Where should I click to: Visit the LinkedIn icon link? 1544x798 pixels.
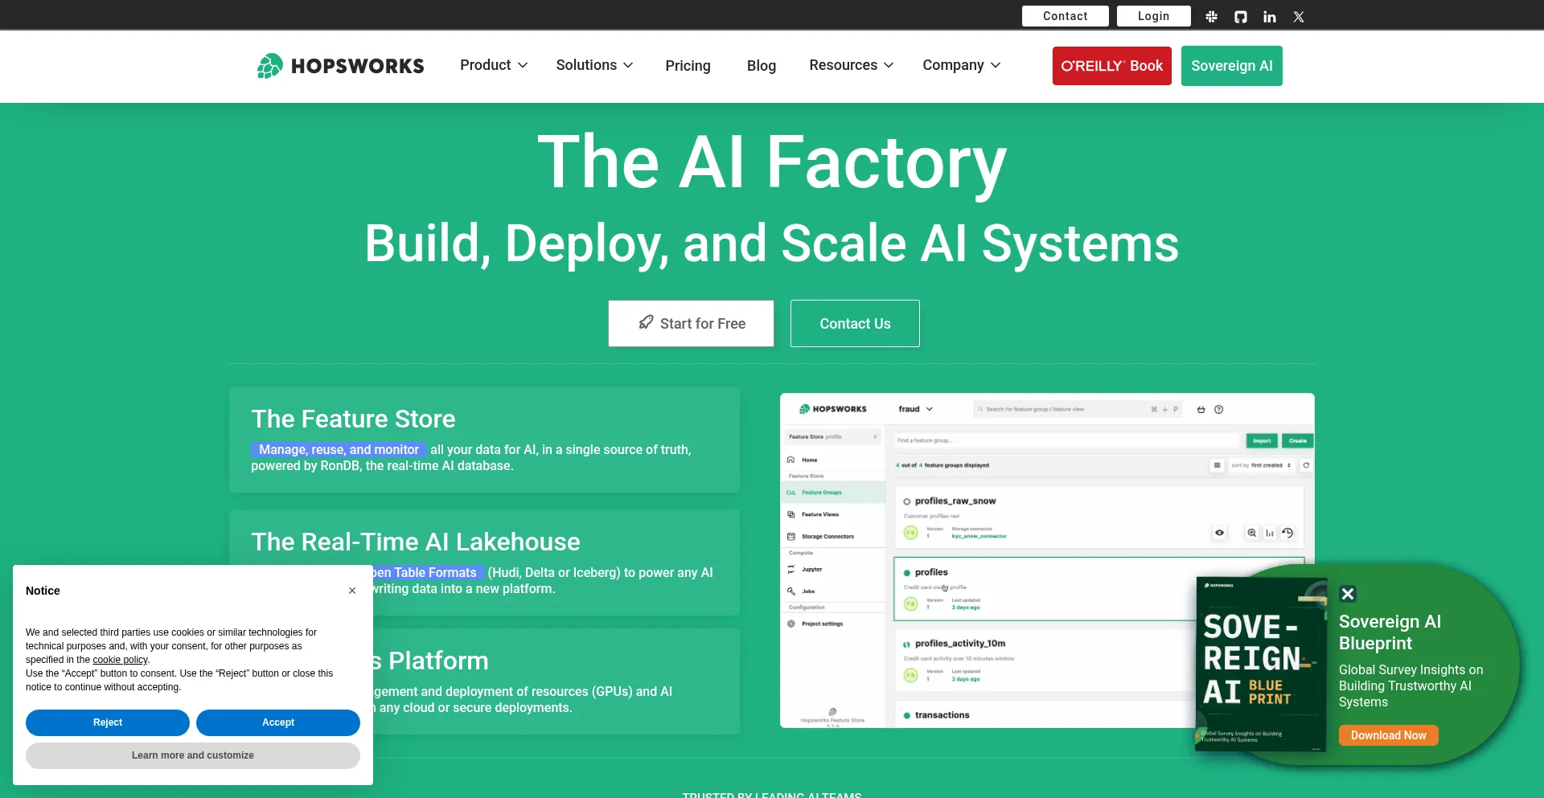coord(1270,17)
